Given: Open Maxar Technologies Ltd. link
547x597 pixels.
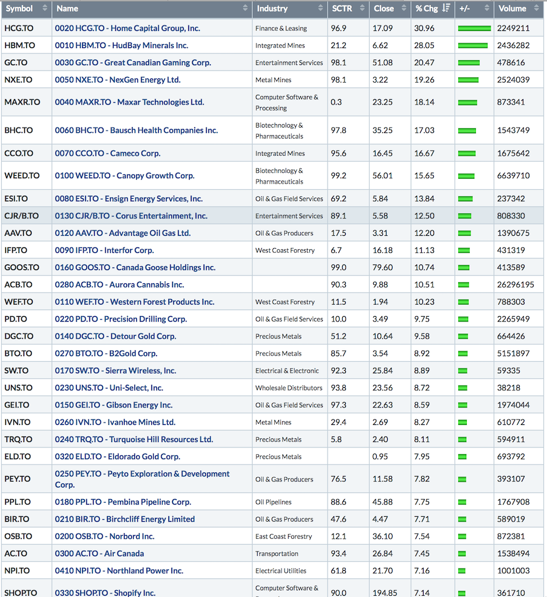Looking at the screenshot, I should [129, 102].
